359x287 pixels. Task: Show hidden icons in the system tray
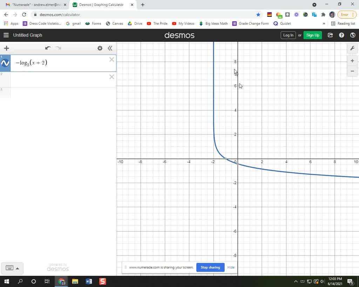[296, 281]
